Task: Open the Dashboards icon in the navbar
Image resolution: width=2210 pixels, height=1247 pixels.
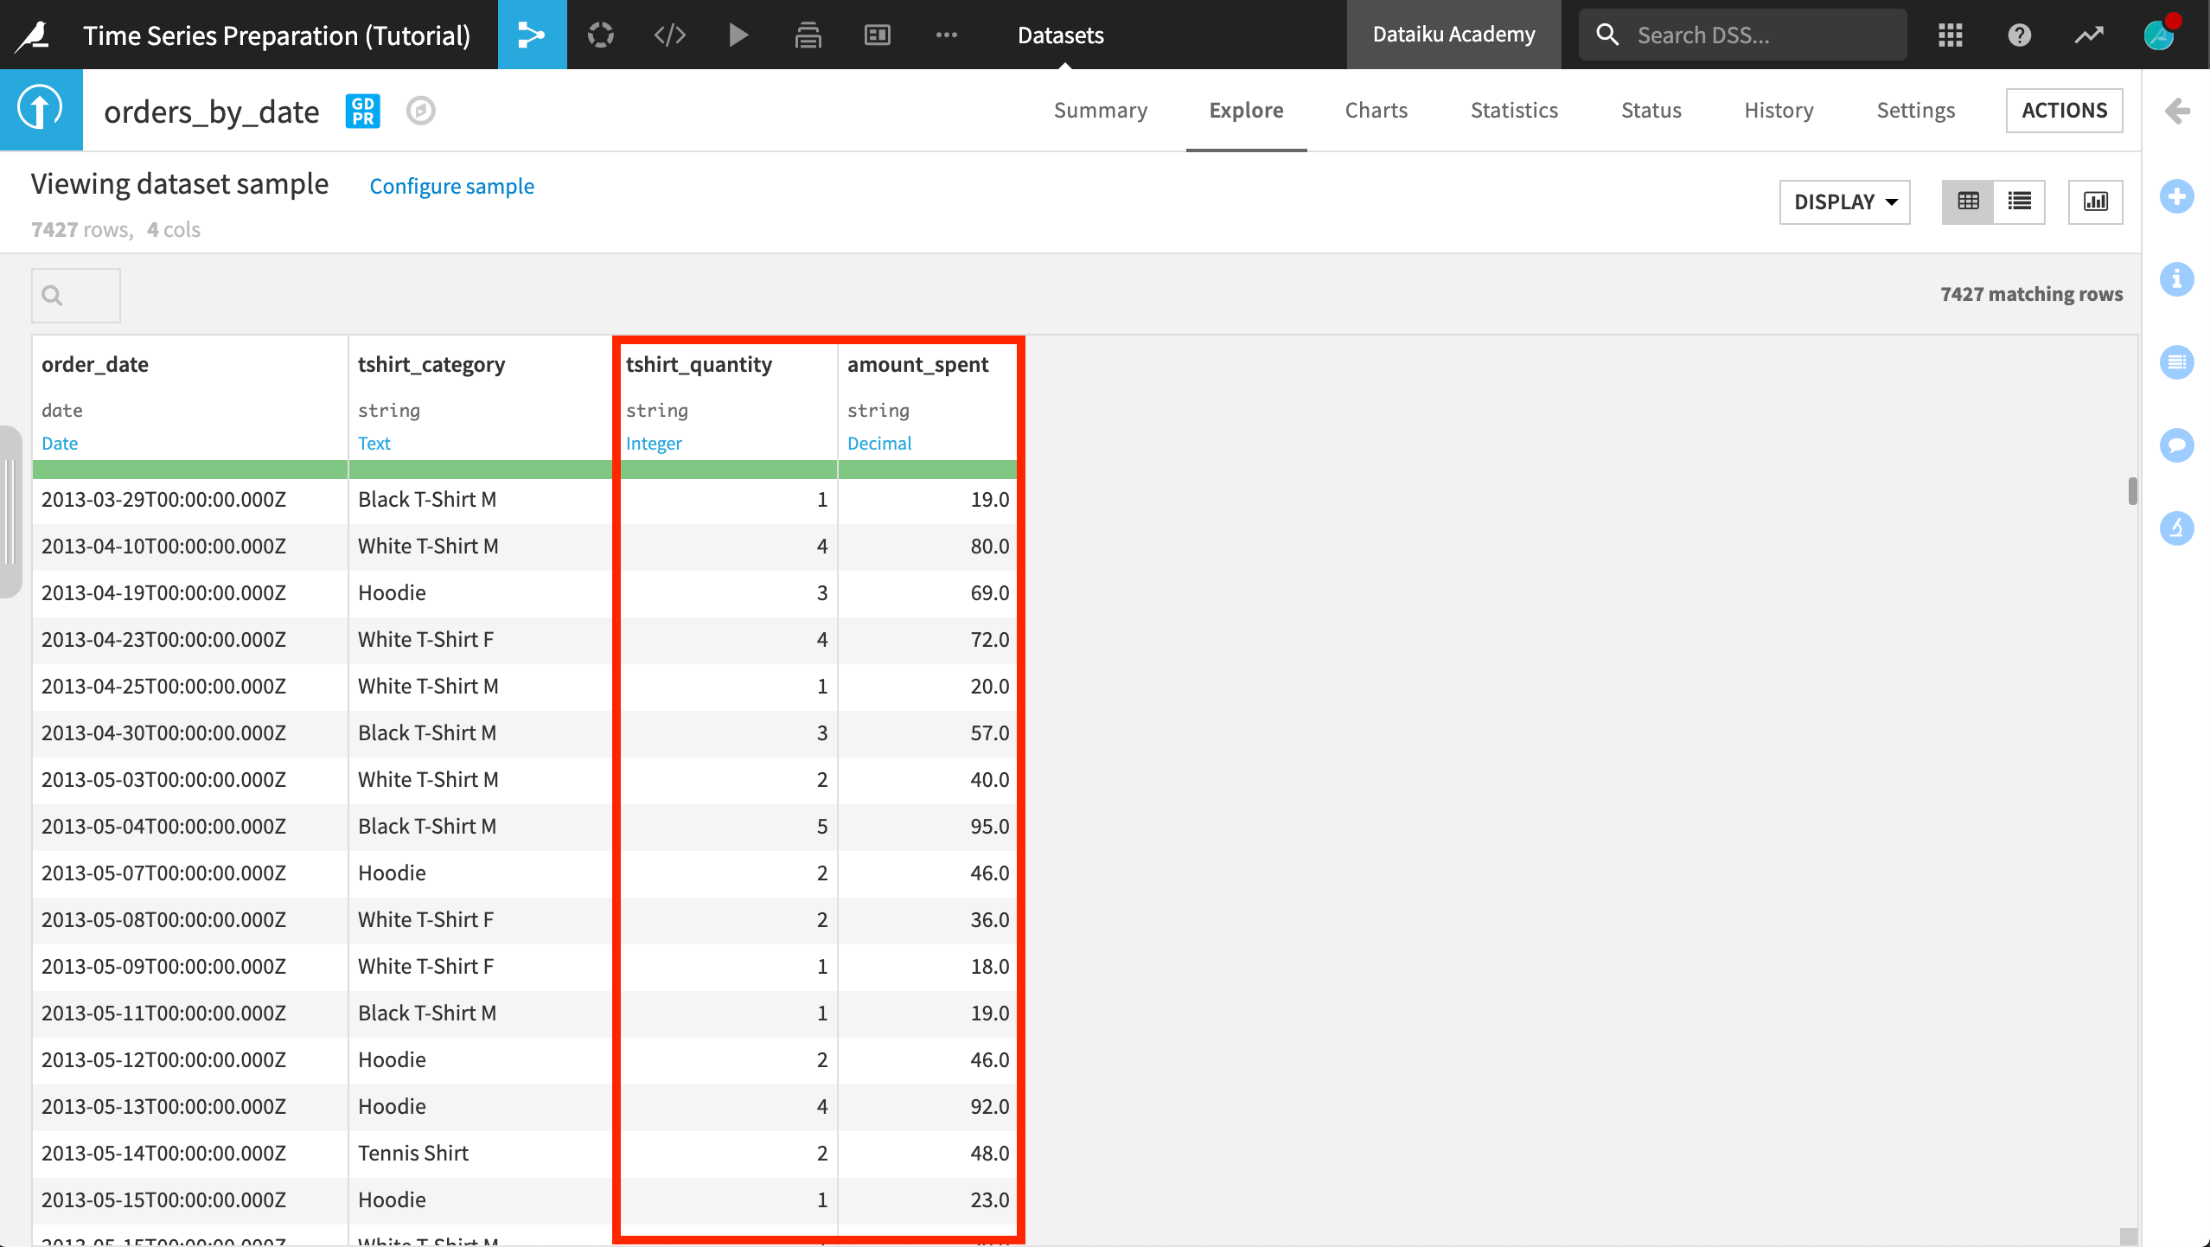Action: pyautogui.click(x=878, y=35)
